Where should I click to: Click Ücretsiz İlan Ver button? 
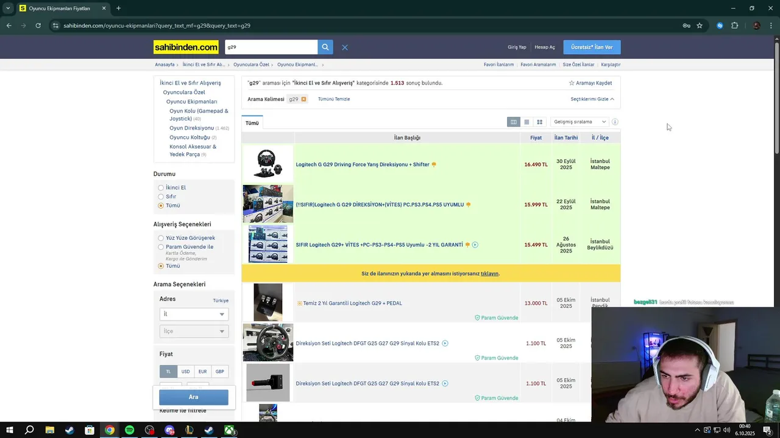pyautogui.click(x=592, y=47)
